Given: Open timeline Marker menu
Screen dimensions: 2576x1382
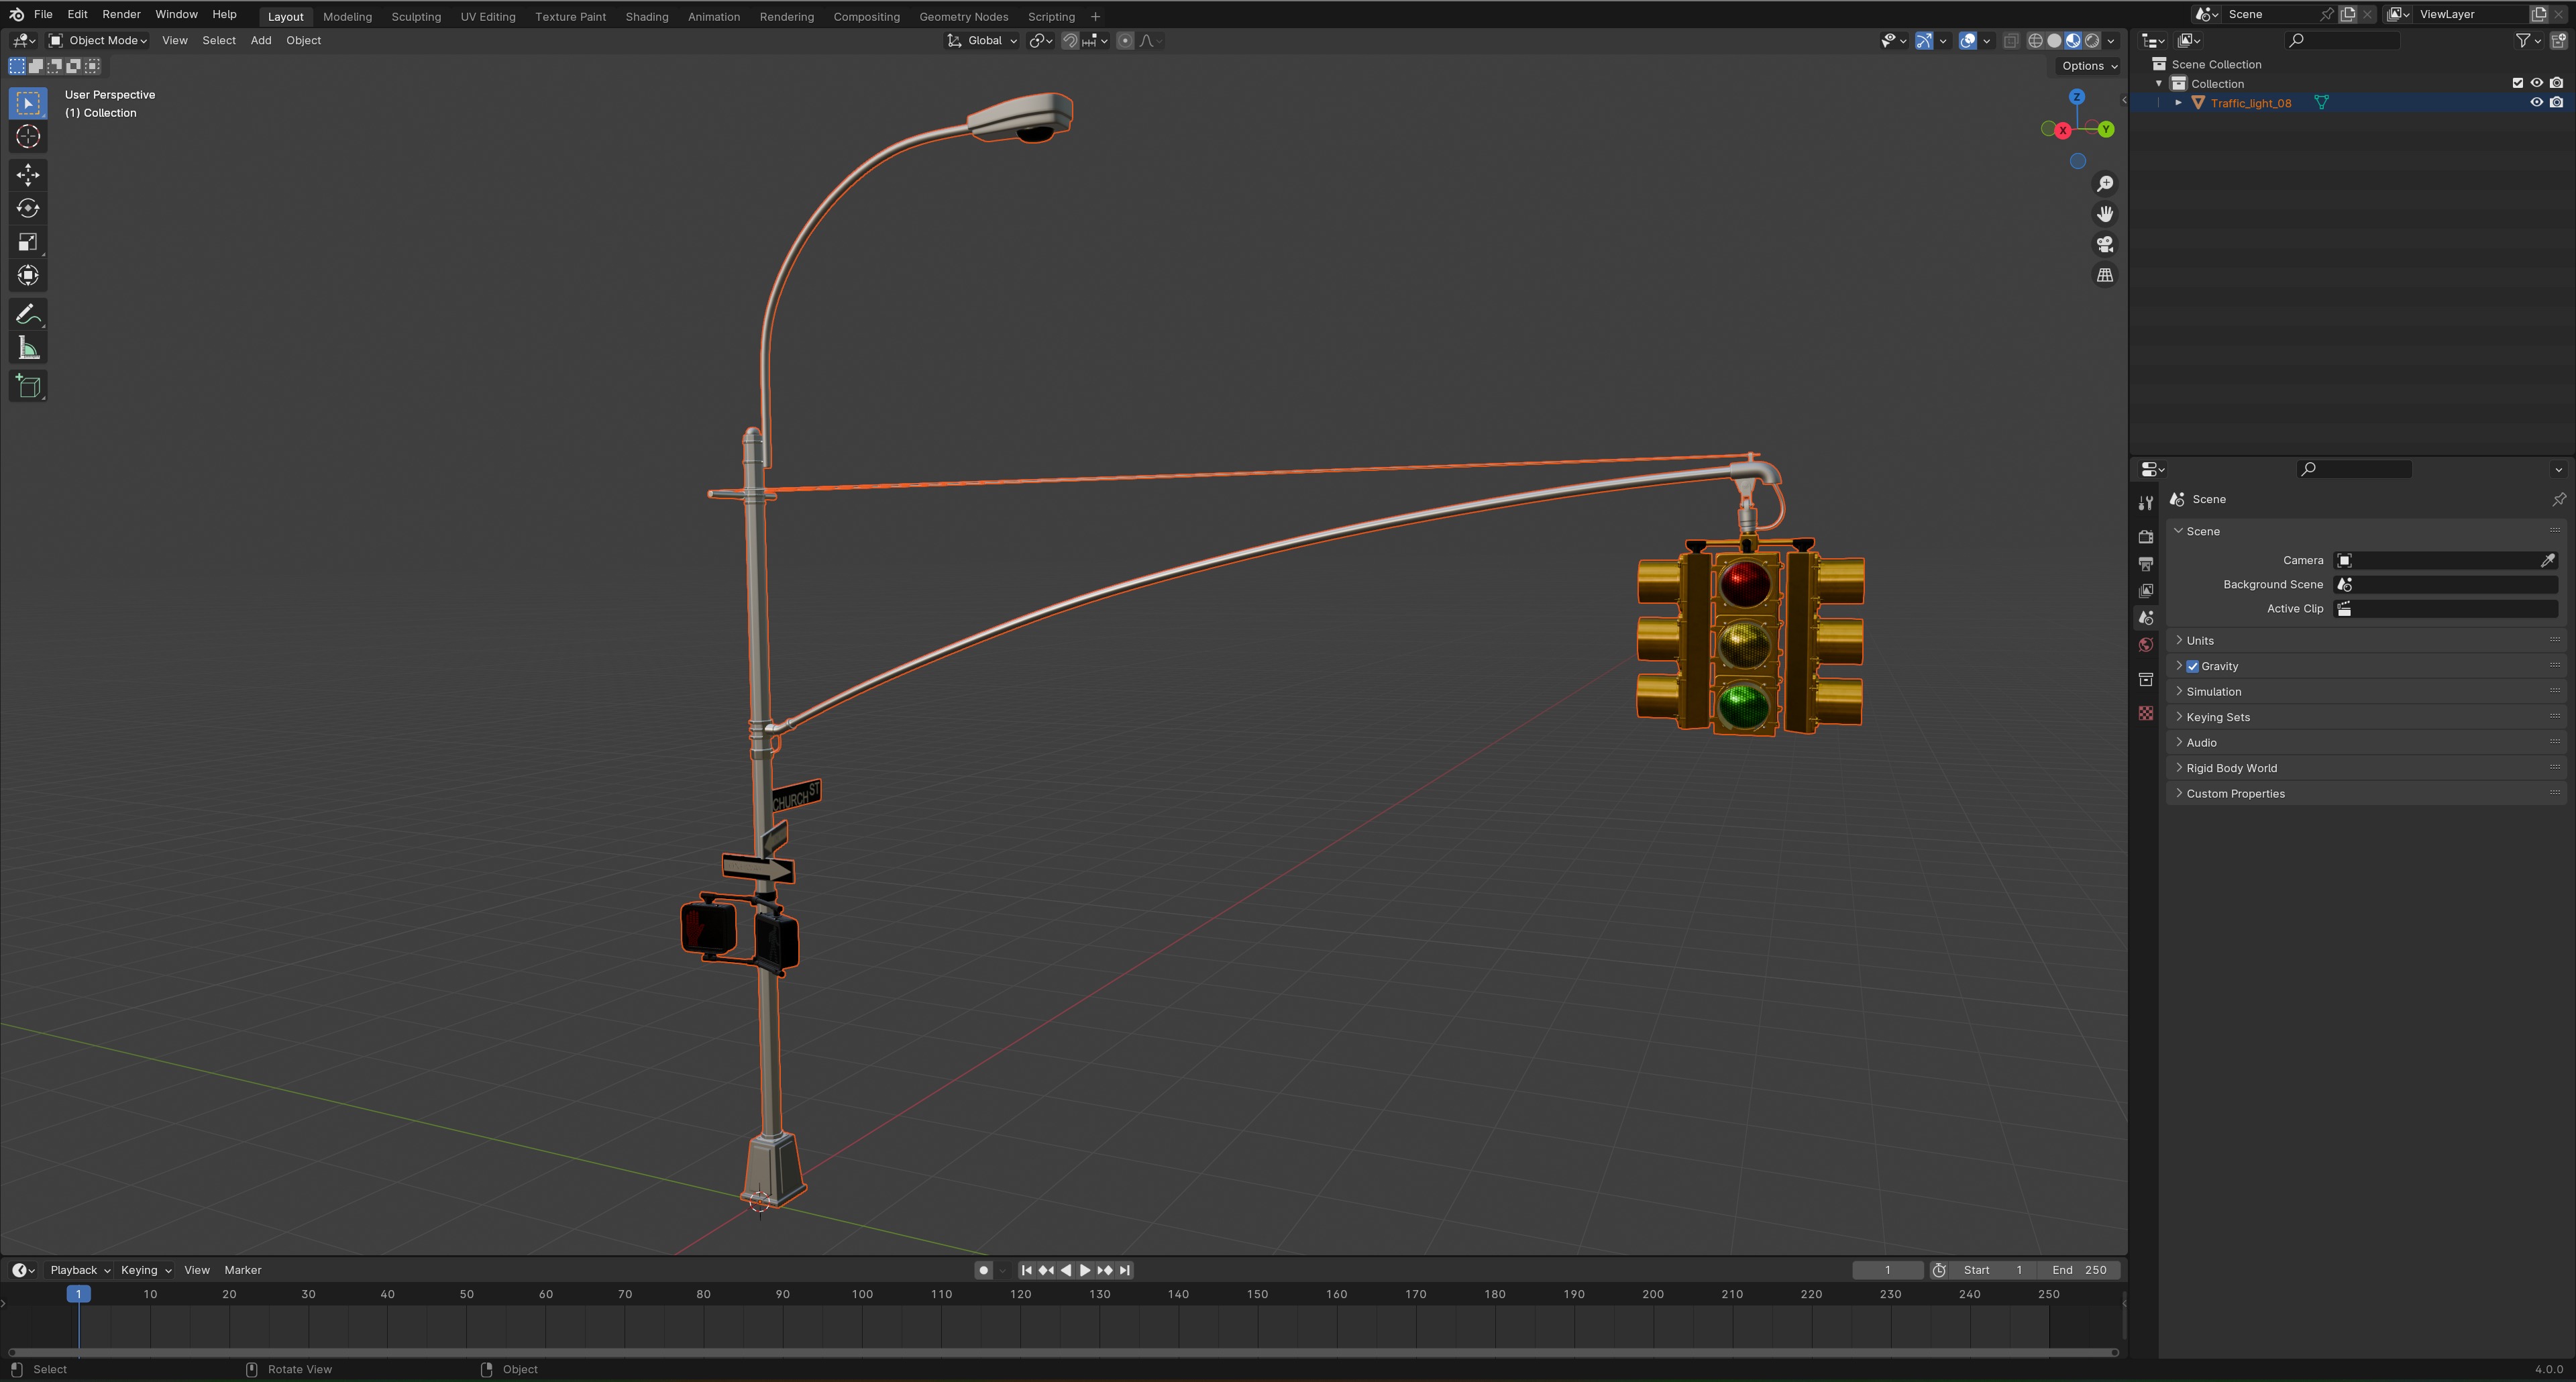Looking at the screenshot, I should [x=243, y=1270].
